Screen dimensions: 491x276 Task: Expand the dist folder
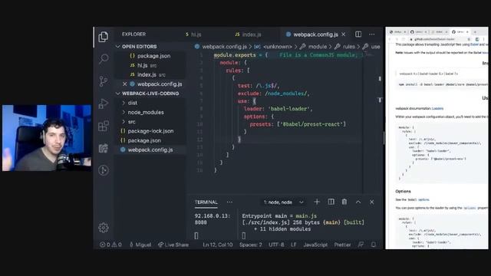(133, 103)
